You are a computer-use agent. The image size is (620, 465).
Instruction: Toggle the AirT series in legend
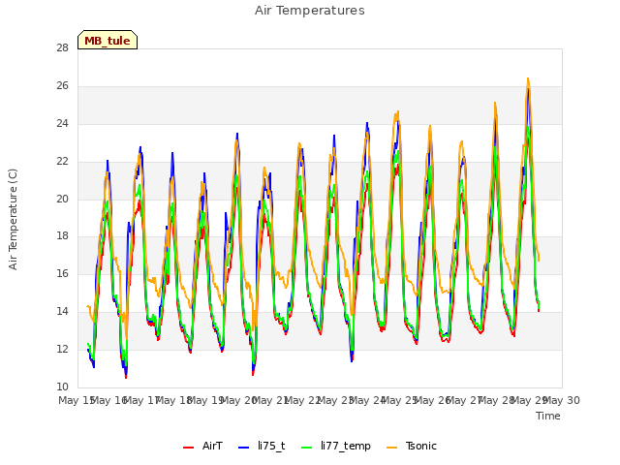(x=202, y=447)
